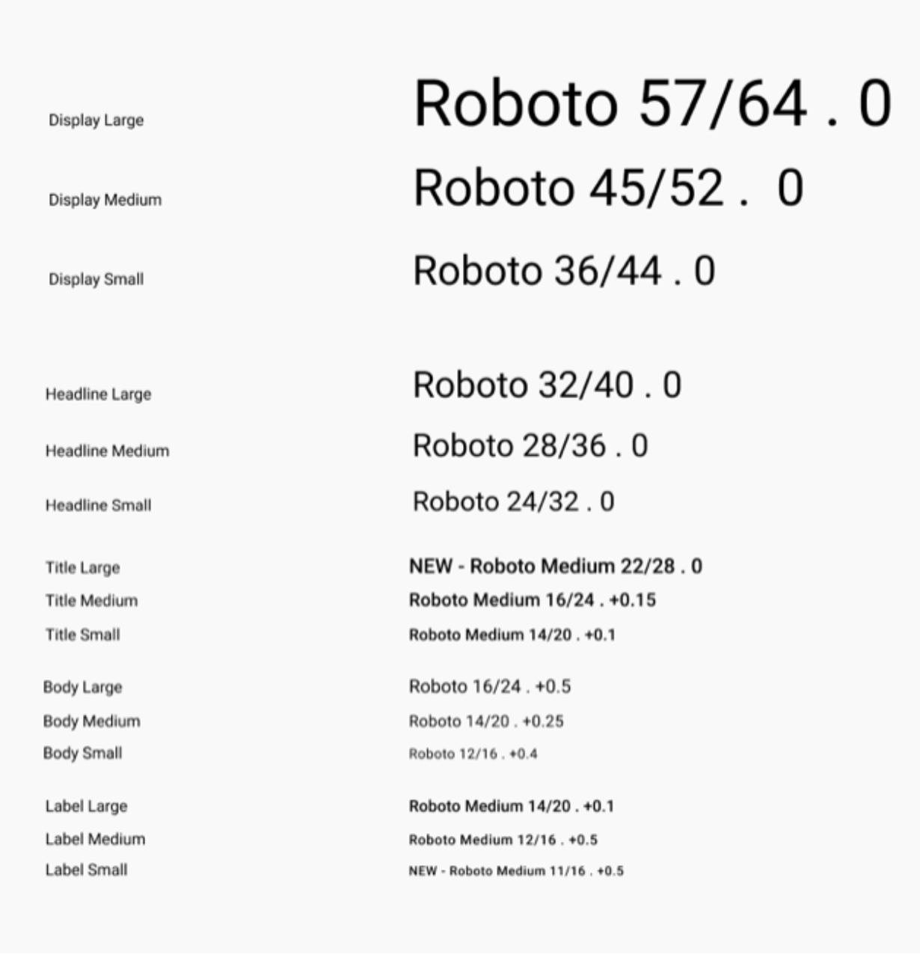Viewport: 920px width, 955px height.
Task: Click the "Roboto 14/20 . +0.25" sample text
Action: (486, 721)
